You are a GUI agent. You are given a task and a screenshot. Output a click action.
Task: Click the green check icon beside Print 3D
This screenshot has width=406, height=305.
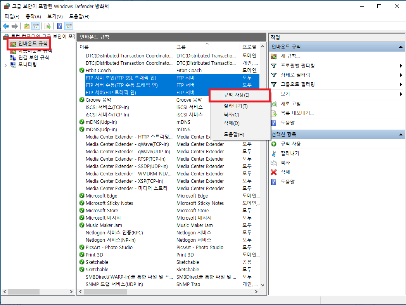point(82,255)
